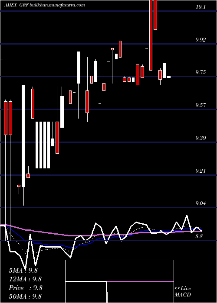217x303 pixels.
Task: Click the 9.92 price axis label
Action: coord(201,40)
